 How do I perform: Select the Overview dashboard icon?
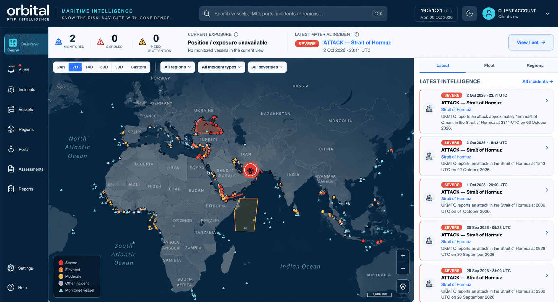click(13, 43)
